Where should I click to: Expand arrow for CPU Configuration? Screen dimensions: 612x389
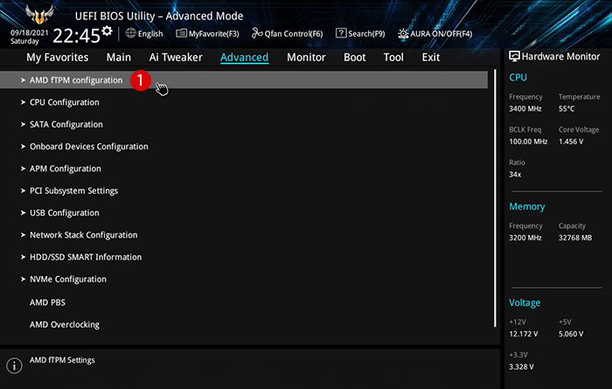[x=23, y=102]
